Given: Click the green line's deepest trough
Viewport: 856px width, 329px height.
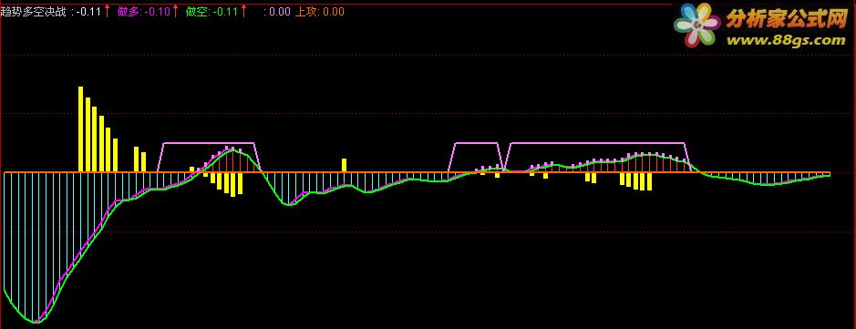Looking at the screenshot, I should [36, 322].
